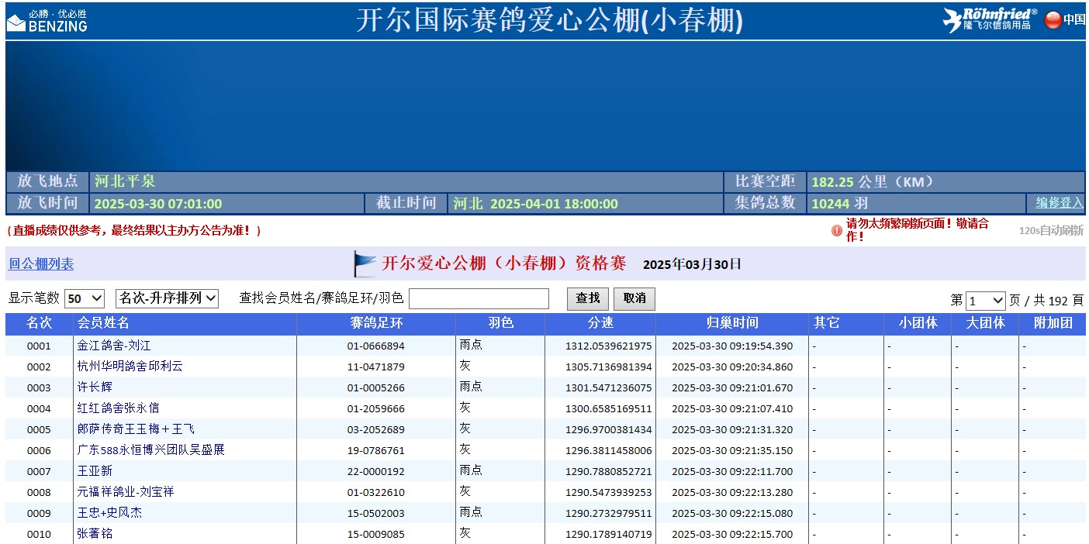This screenshot has width=1089, height=544.
Task: Click the 赛鸽足环 column header
Action: [x=376, y=323]
